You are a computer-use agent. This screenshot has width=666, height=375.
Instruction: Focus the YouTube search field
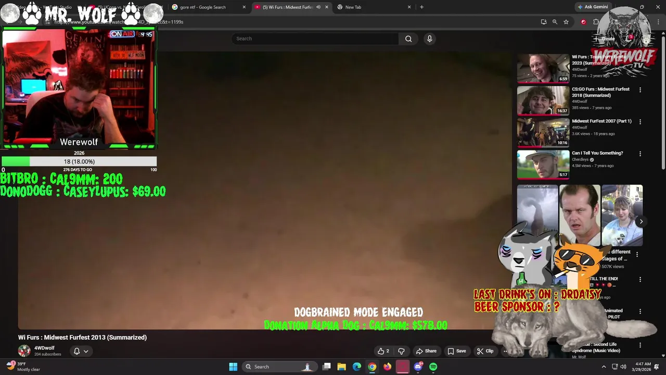(x=315, y=39)
